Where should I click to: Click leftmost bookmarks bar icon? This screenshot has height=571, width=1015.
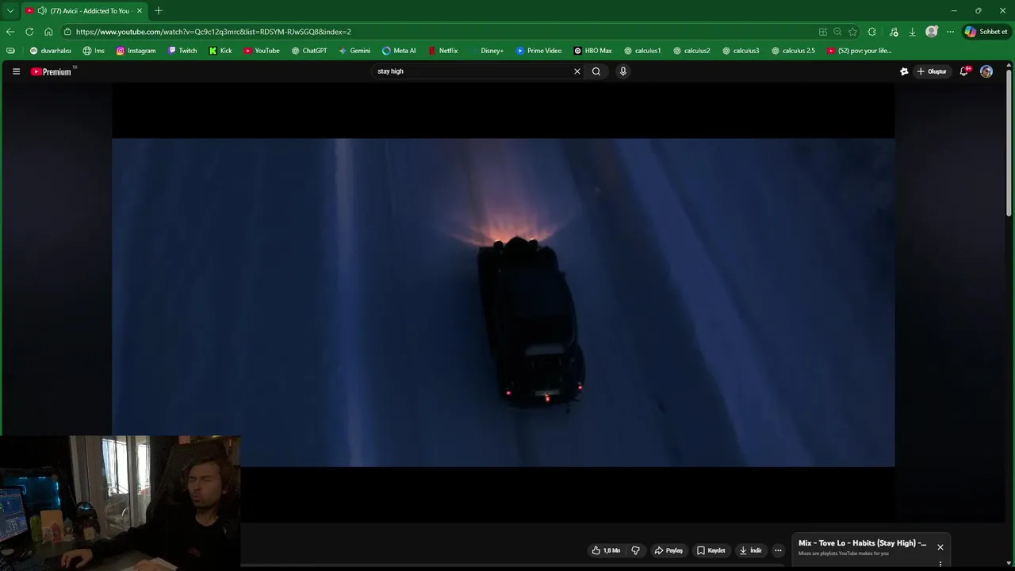click(10, 51)
